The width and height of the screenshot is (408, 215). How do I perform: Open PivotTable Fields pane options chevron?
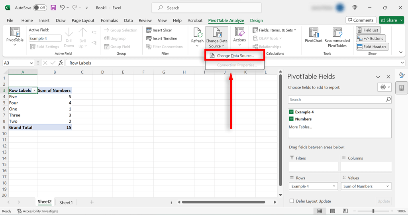pyautogui.click(x=378, y=77)
